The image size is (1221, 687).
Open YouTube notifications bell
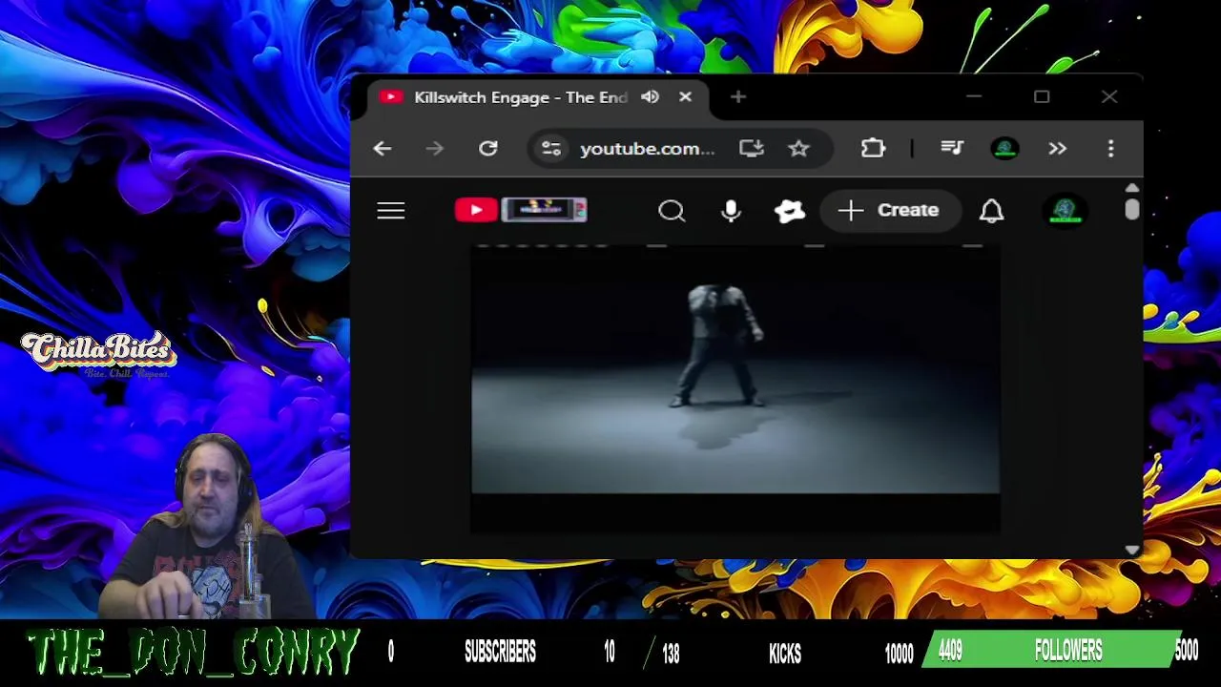click(992, 211)
